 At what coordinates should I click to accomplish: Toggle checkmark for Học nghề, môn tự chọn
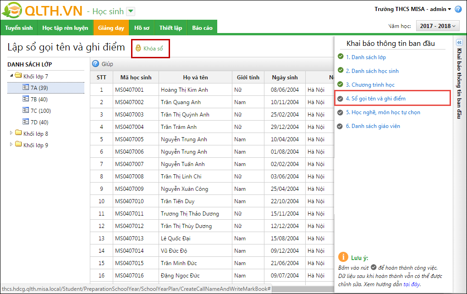[340, 112]
